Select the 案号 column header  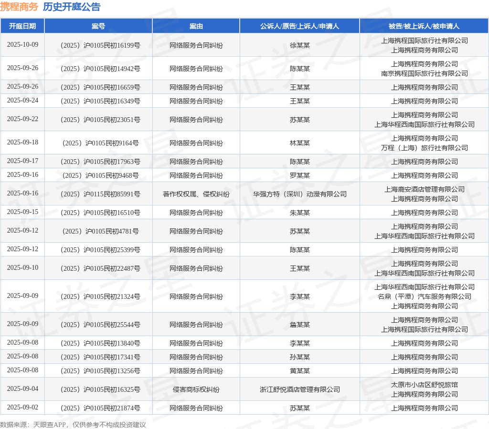98,26
